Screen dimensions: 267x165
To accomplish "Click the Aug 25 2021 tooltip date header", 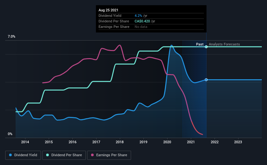I will tap(108, 10).
